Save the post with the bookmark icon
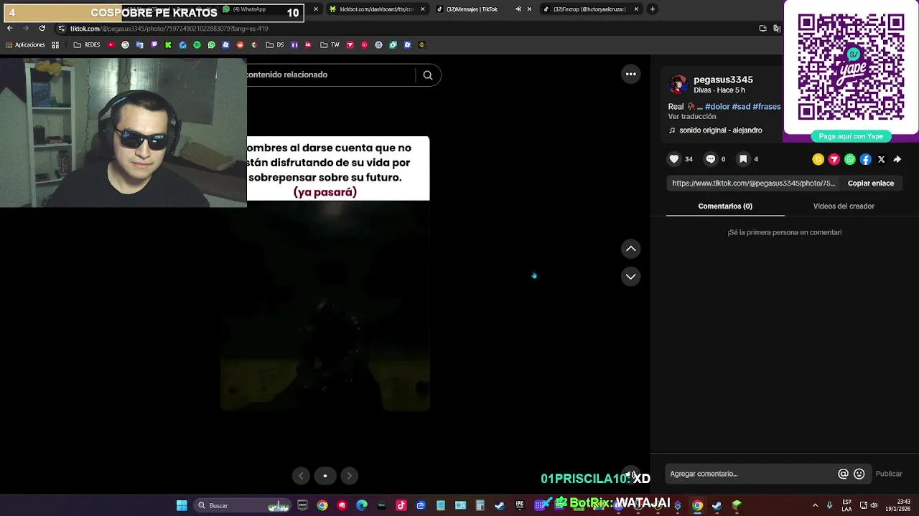This screenshot has height=516, width=919. coord(743,159)
